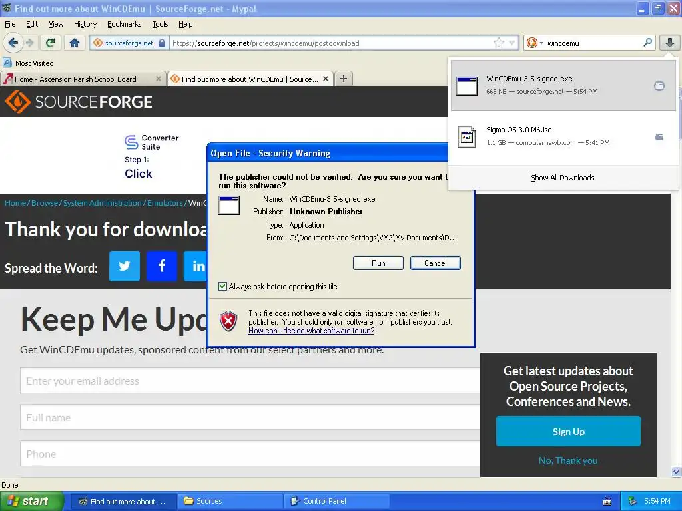Viewport: 682px width, 511px height.
Task: Follow the Browse breadcrumb link
Action: 45,203
